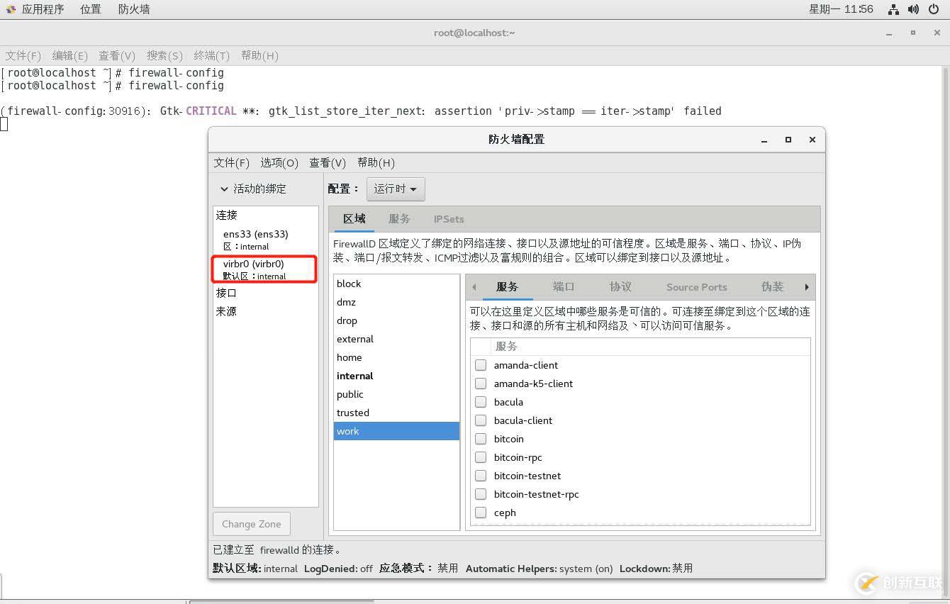
Task: Click the Change Zone button
Action: (x=251, y=524)
